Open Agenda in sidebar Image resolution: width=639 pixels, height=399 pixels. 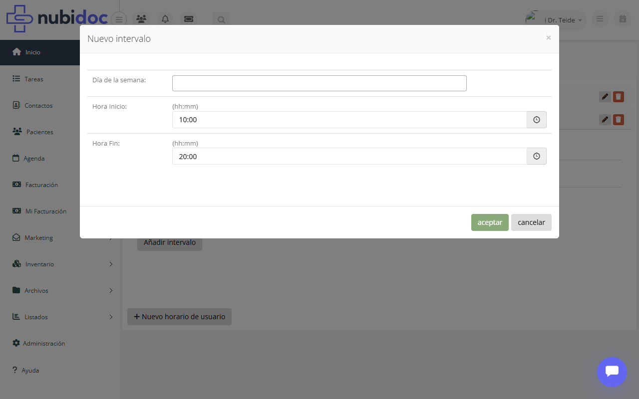(x=60, y=158)
